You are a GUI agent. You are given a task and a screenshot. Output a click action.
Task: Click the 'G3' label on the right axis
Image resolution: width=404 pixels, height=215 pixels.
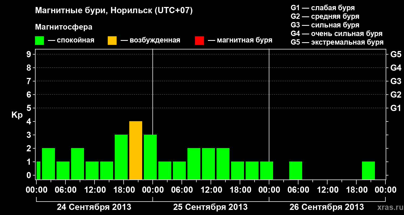coord(396,81)
